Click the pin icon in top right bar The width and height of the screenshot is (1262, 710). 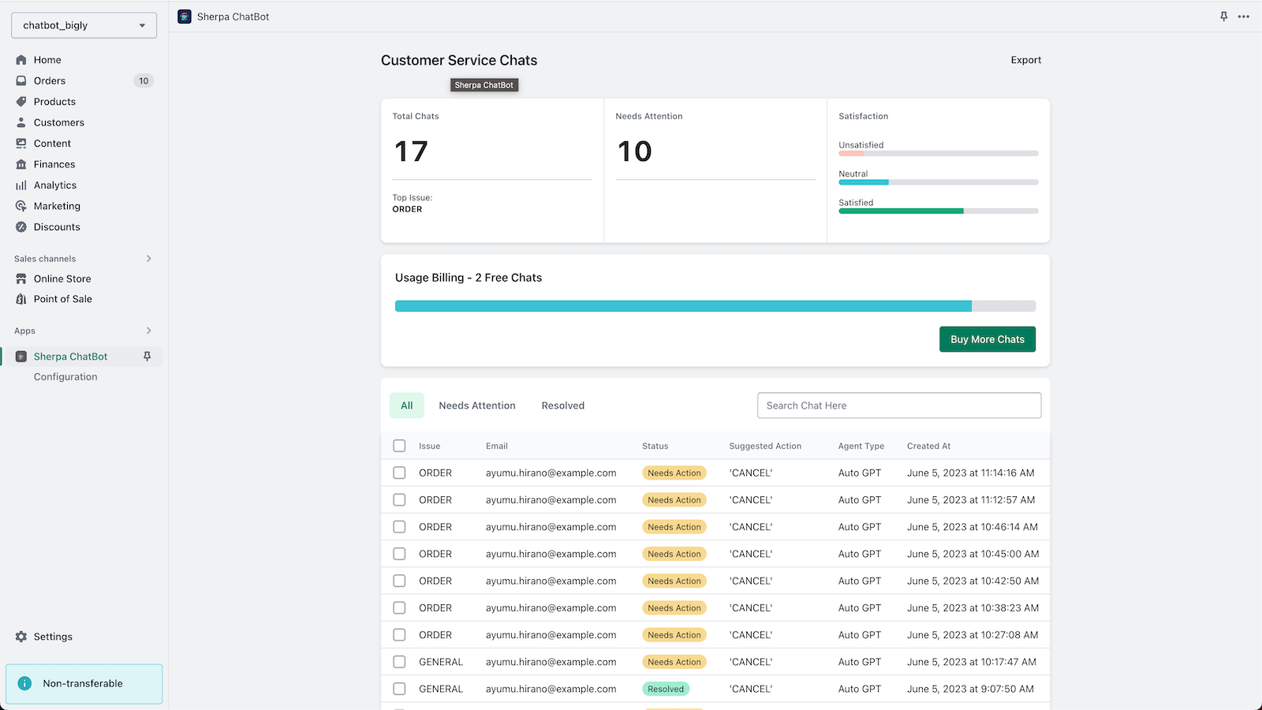pyautogui.click(x=1223, y=17)
